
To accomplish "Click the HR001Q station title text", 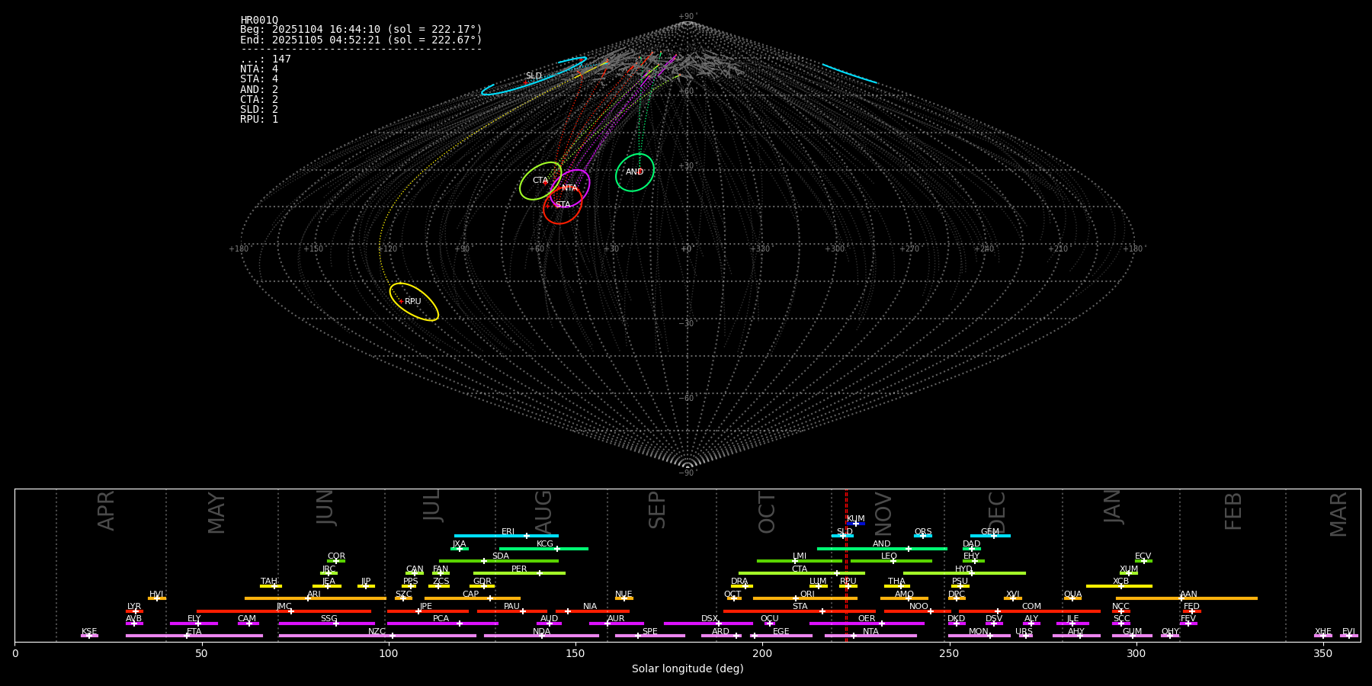I will [x=259, y=21].
